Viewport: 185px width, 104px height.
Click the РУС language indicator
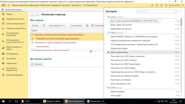(166, 101)
